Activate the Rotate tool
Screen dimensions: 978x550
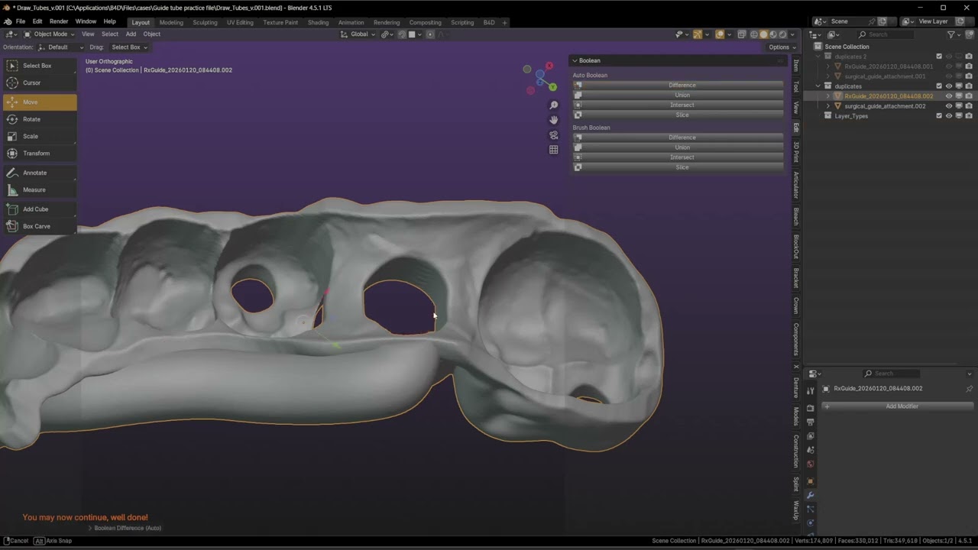40,119
